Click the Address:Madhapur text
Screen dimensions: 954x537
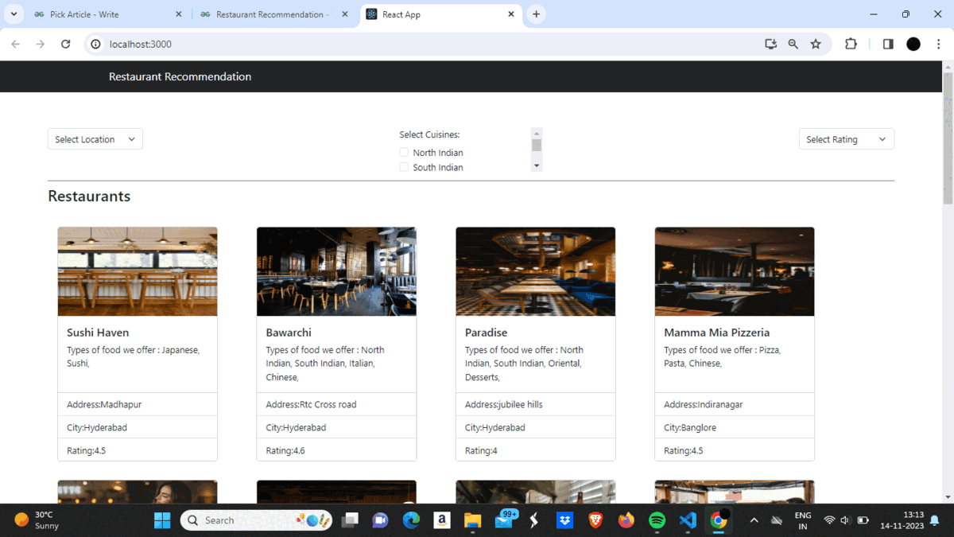(104, 404)
